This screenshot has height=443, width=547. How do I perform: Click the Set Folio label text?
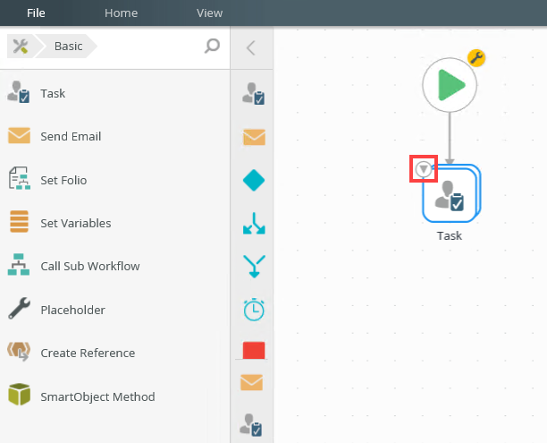[x=63, y=180]
